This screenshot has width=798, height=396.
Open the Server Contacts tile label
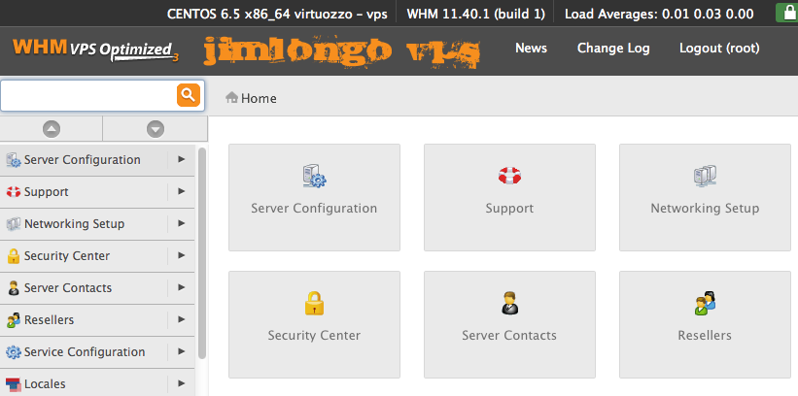pos(509,336)
